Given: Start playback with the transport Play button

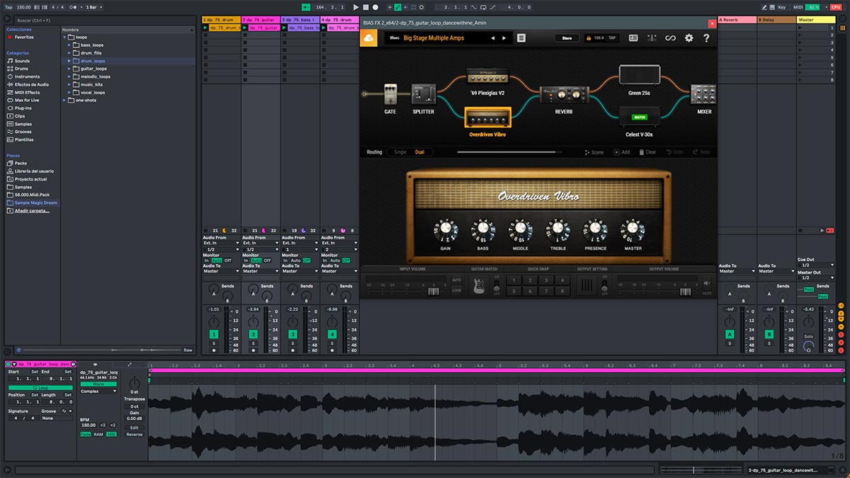Looking at the screenshot, I should tap(356, 7).
